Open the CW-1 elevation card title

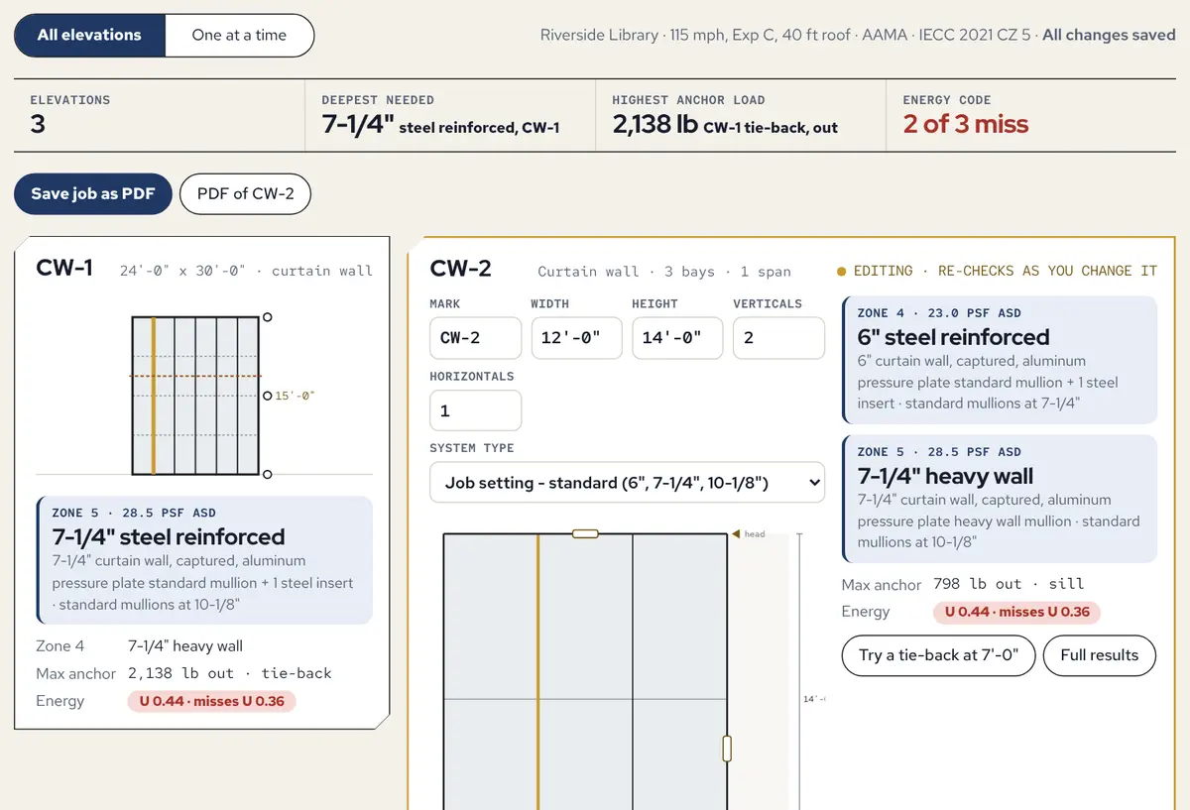click(x=64, y=268)
